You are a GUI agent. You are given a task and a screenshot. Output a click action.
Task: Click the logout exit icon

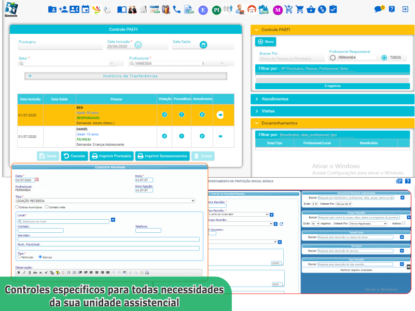(404, 9)
